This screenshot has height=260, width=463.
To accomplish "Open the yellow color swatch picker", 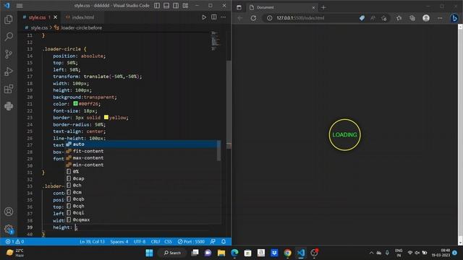I will pyautogui.click(x=106, y=117).
